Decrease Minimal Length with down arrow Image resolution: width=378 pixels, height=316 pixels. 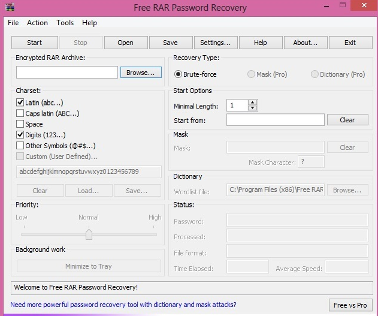[252, 109]
